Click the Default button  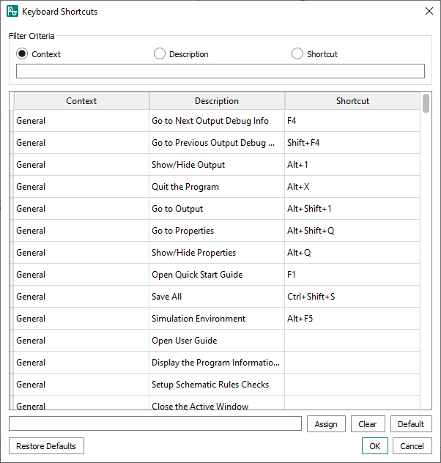point(411,424)
